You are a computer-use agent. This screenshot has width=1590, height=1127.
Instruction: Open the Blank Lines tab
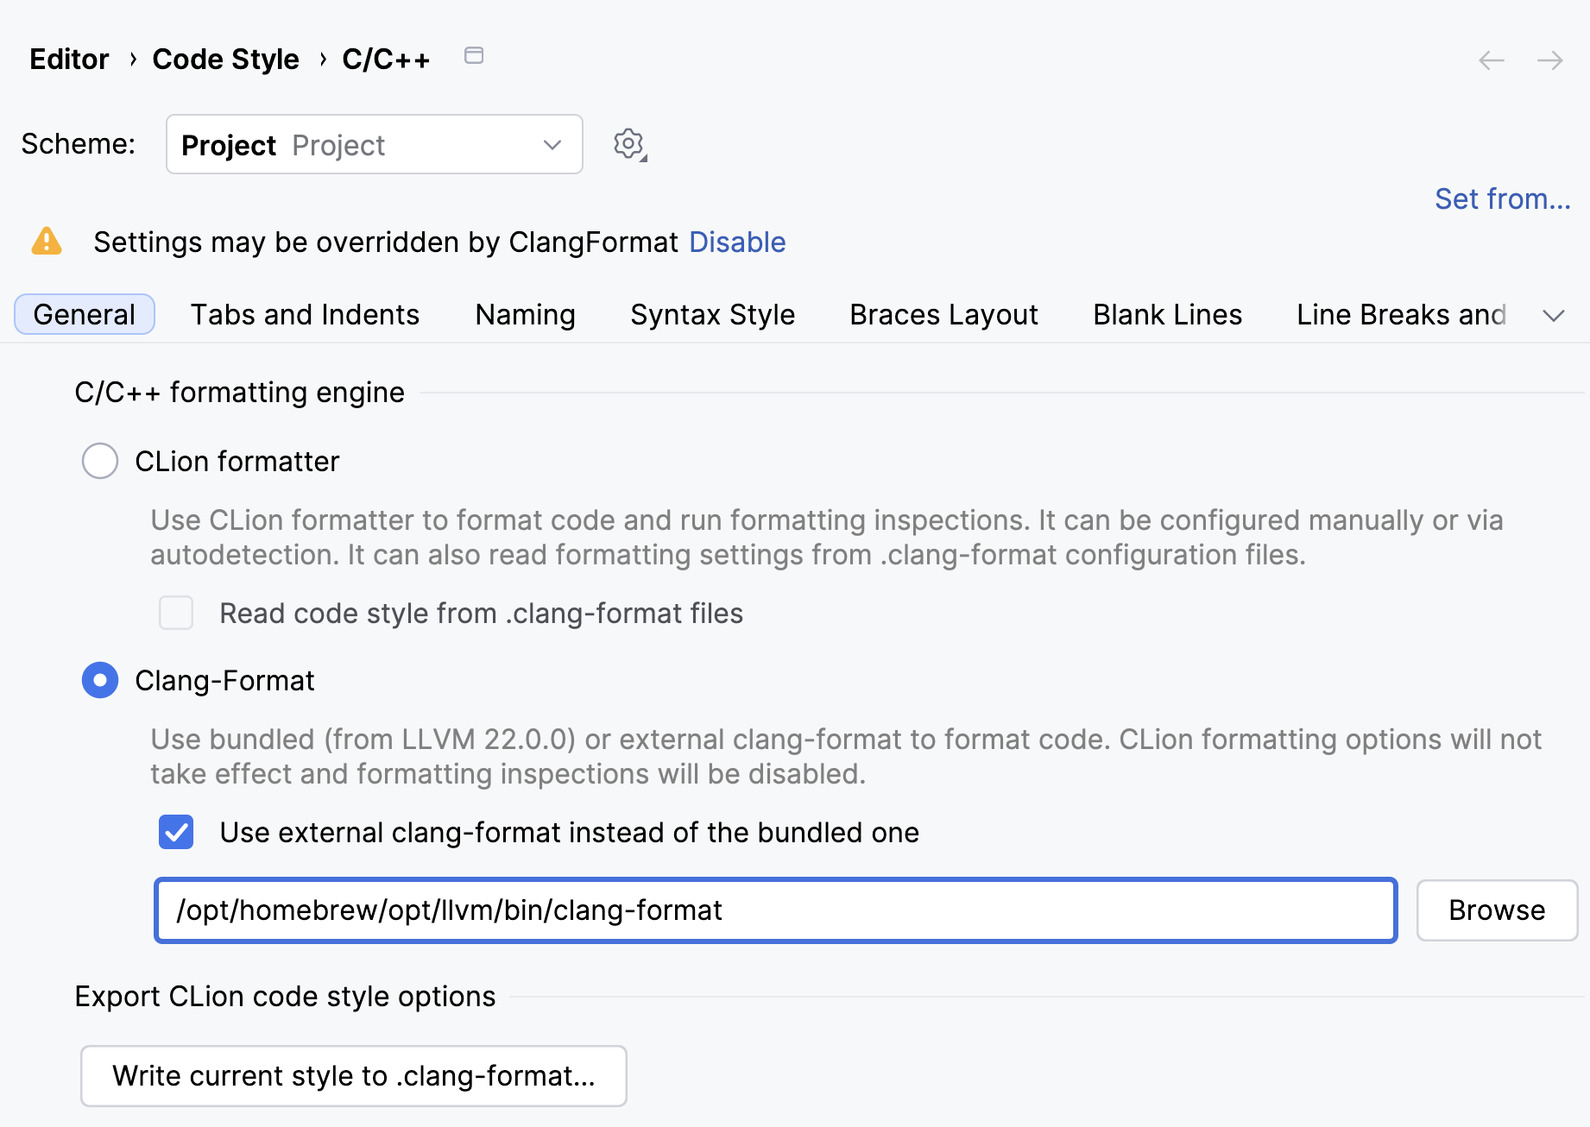pyautogui.click(x=1167, y=314)
